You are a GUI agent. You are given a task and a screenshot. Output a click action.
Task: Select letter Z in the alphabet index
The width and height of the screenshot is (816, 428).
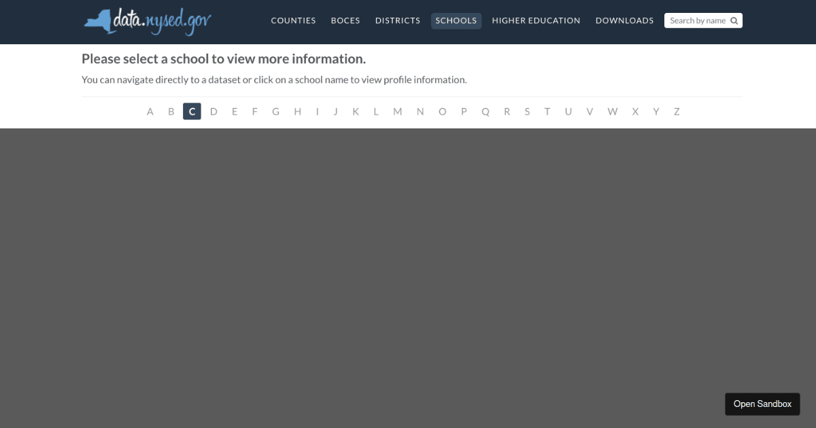(x=677, y=111)
